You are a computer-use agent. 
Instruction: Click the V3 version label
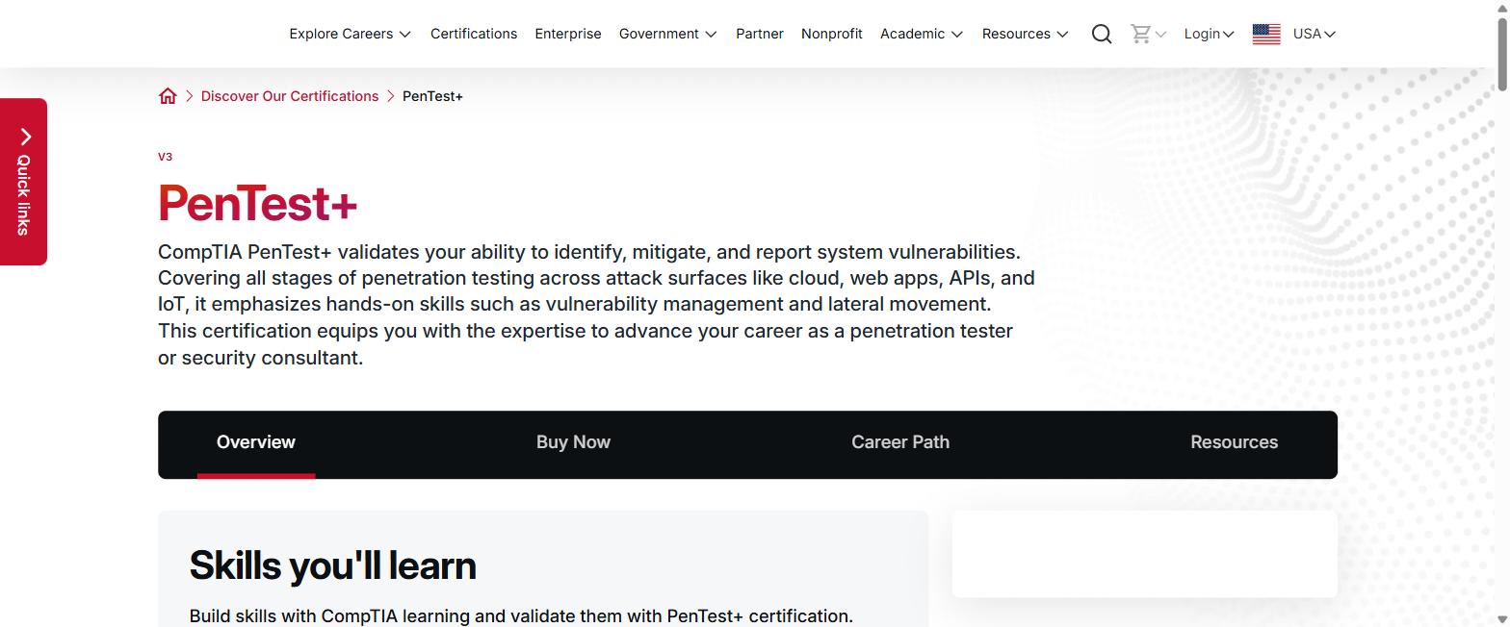pyautogui.click(x=165, y=157)
